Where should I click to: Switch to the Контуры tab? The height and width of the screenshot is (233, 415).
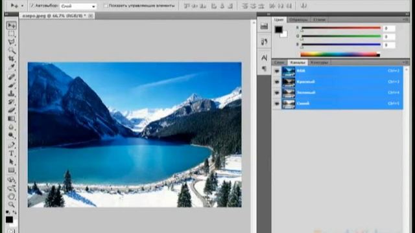pyautogui.click(x=319, y=62)
